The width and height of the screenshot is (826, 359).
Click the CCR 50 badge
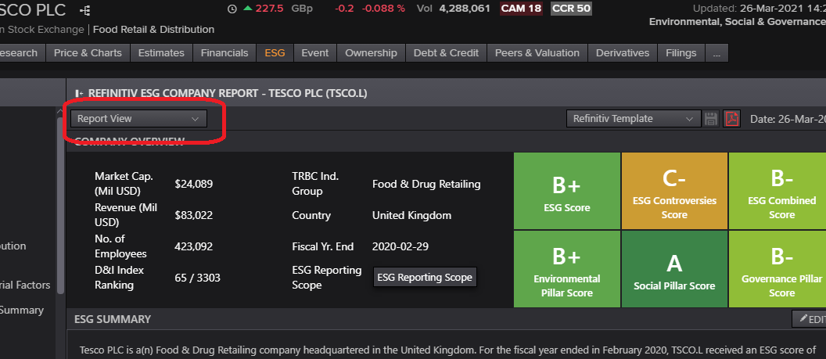[x=571, y=9]
